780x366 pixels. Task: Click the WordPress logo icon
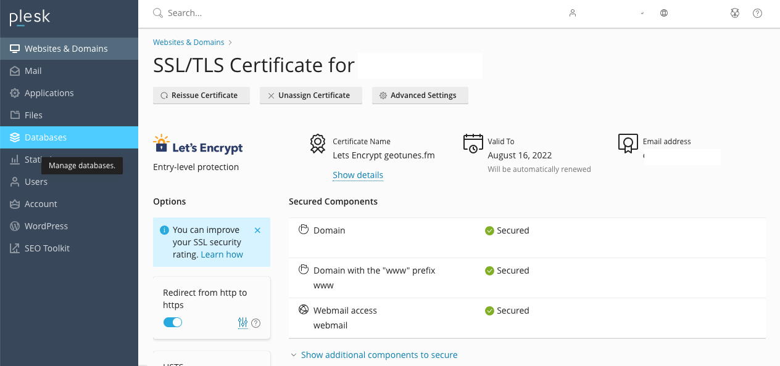pos(15,226)
